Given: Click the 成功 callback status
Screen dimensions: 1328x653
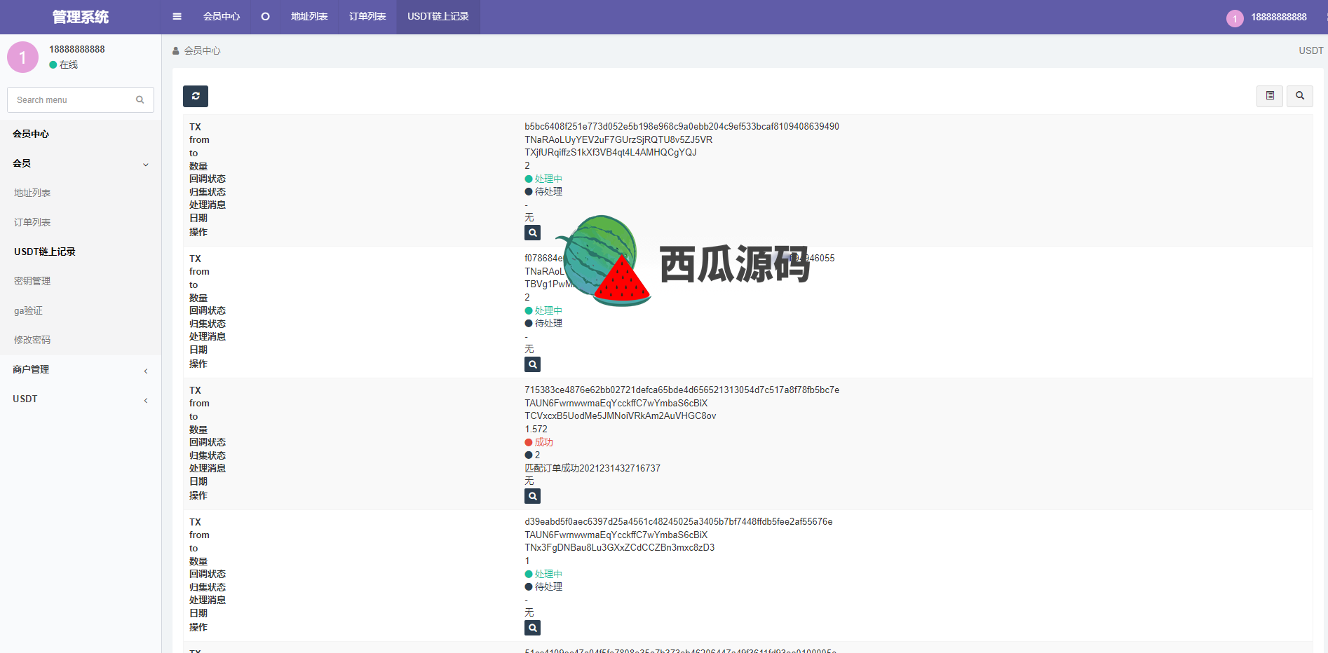Looking at the screenshot, I should tap(538, 442).
